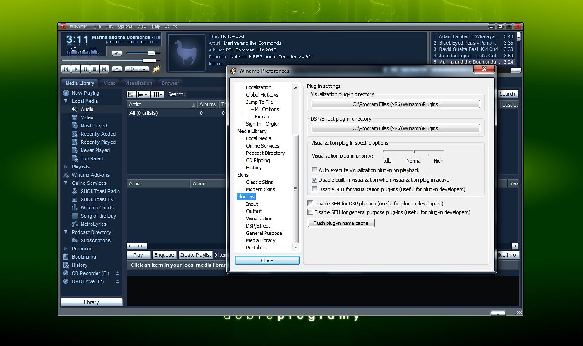Toggle the album art view button
This screenshot has width=583, height=346.
coord(131,94)
